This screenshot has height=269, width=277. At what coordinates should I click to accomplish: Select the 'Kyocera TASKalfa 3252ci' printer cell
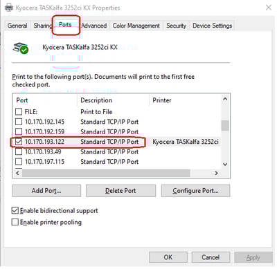[186, 142]
